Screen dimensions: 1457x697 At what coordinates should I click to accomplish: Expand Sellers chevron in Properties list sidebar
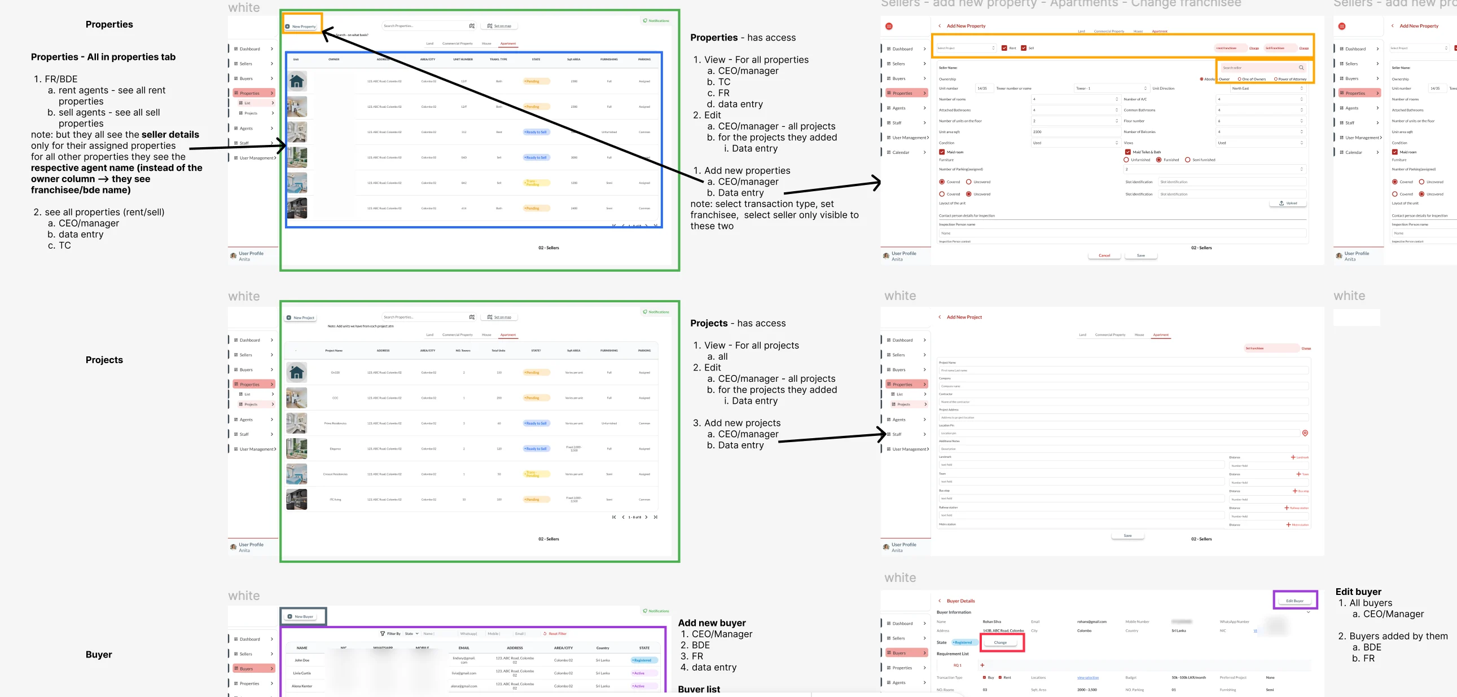click(272, 64)
